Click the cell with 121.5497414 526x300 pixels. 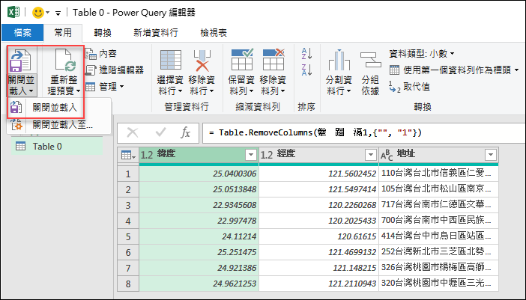click(318, 189)
